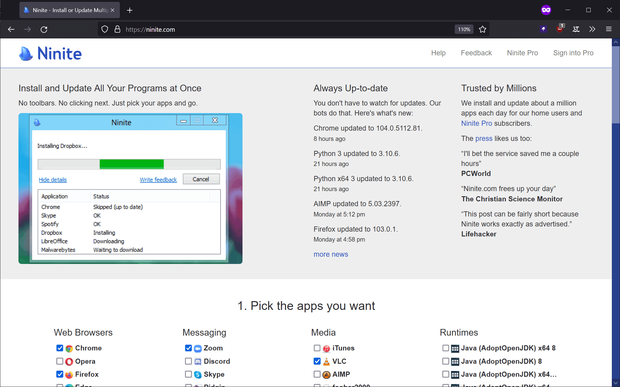The width and height of the screenshot is (620, 387).
Task: Check the Discord checkbox
Action: coord(188,361)
